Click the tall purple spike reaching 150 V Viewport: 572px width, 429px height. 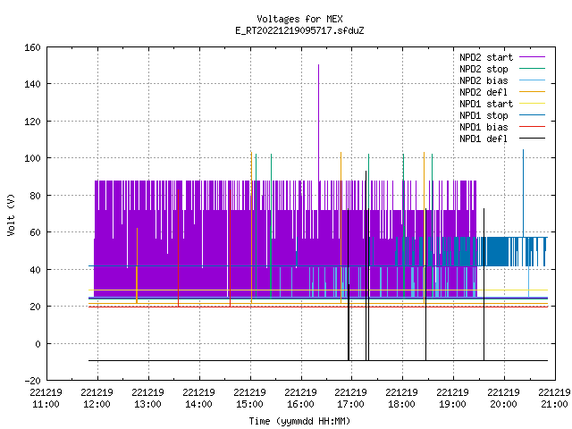coord(318,122)
